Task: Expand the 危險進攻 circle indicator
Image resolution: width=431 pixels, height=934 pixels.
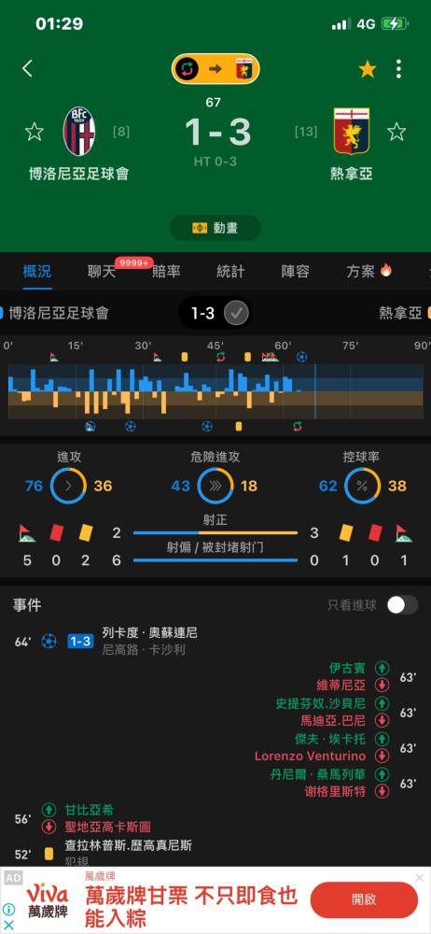Action: pos(215,486)
